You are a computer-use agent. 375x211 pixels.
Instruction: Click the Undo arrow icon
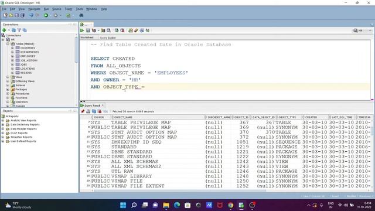31,15
